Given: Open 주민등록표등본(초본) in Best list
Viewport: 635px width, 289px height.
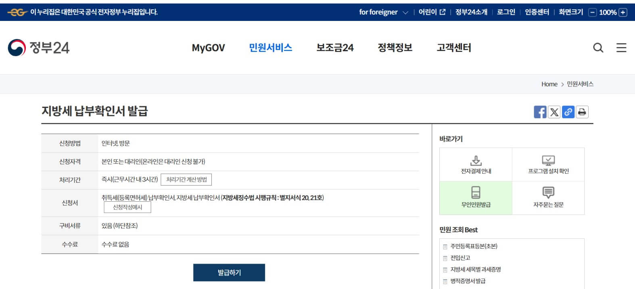Looking at the screenshot, I should (474, 246).
